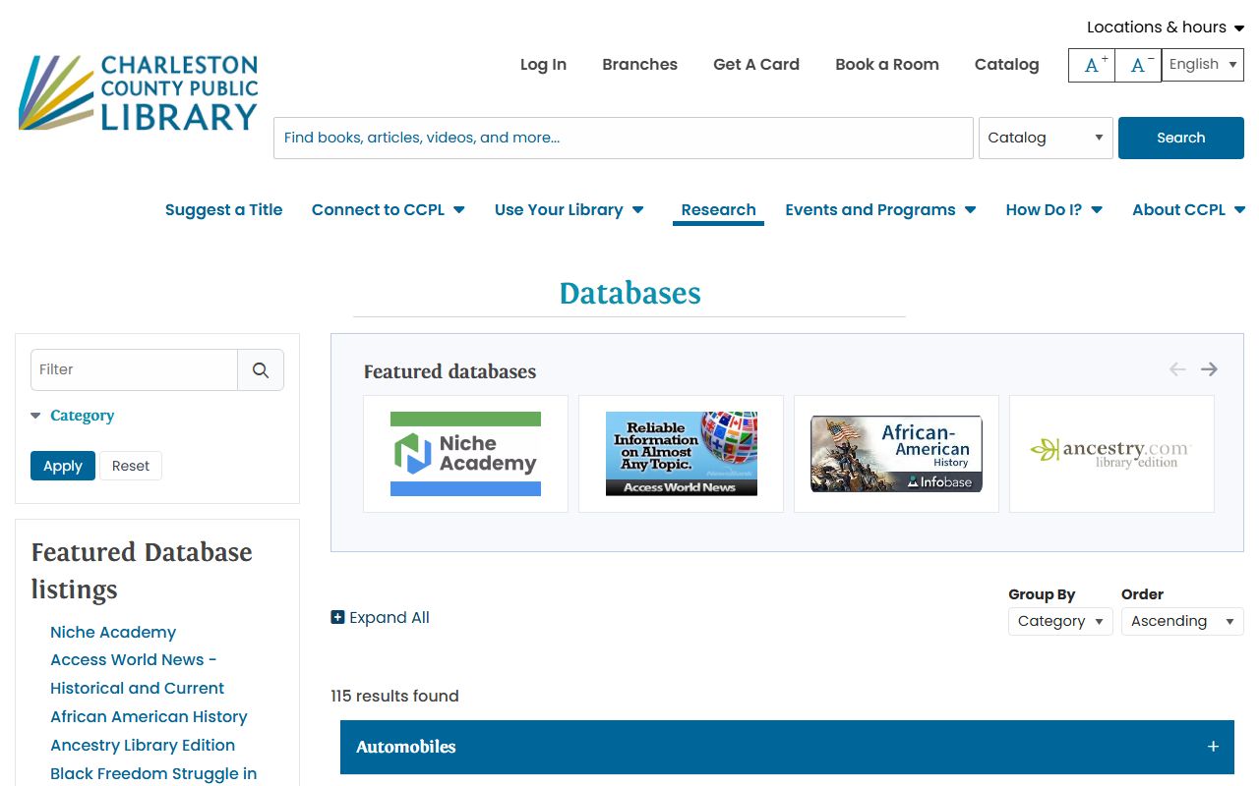This screenshot has height=786, width=1259.
Task: Click the main catalog search field
Action: pyautogui.click(x=624, y=138)
